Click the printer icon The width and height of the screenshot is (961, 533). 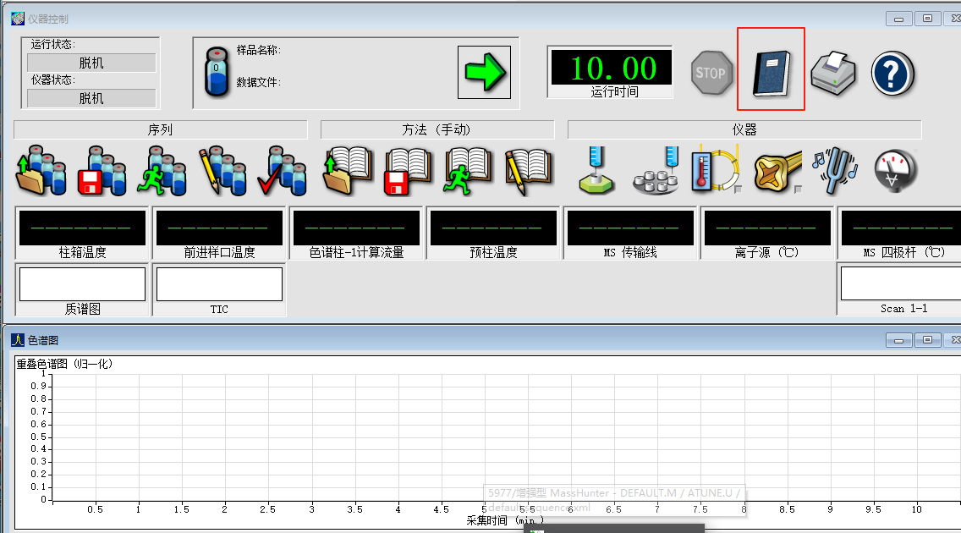pyautogui.click(x=833, y=72)
